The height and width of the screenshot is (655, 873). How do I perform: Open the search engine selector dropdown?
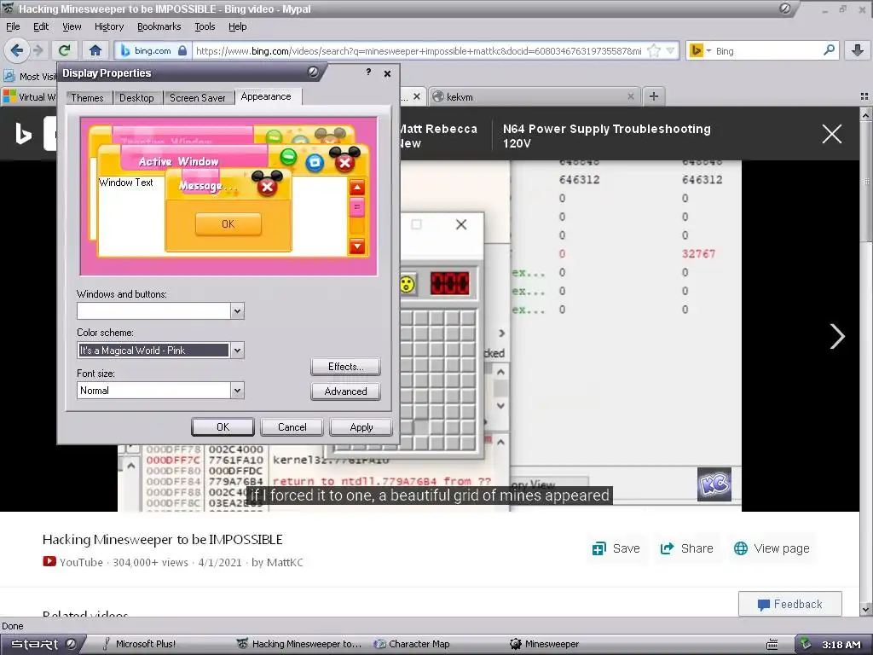tap(708, 50)
